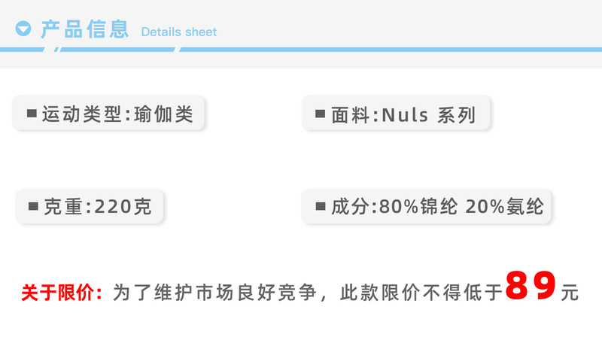
Task: Click the square bullet before 面料
Action: click(319, 115)
